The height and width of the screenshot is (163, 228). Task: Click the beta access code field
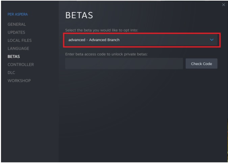(x=124, y=64)
